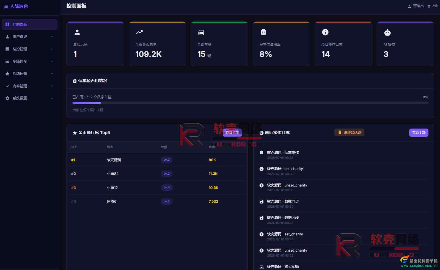The height and width of the screenshot is (270, 440).
Task: Click the 装扮管理 image icon
Action: pyautogui.click(x=7, y=49)
